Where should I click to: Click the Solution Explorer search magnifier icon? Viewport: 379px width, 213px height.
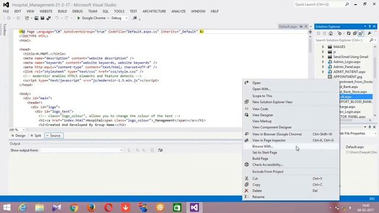(371, 40)
